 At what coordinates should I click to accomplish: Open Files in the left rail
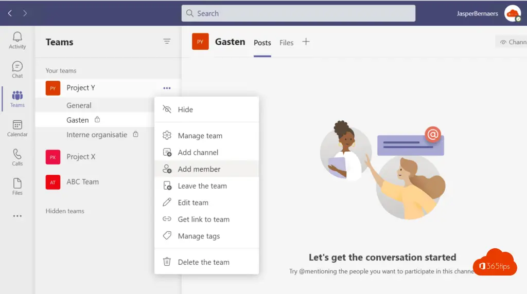coord(17,187)
